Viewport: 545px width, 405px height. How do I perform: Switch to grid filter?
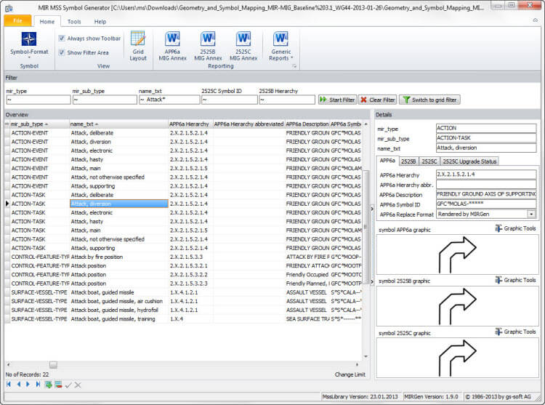click(x=429, y=100)
